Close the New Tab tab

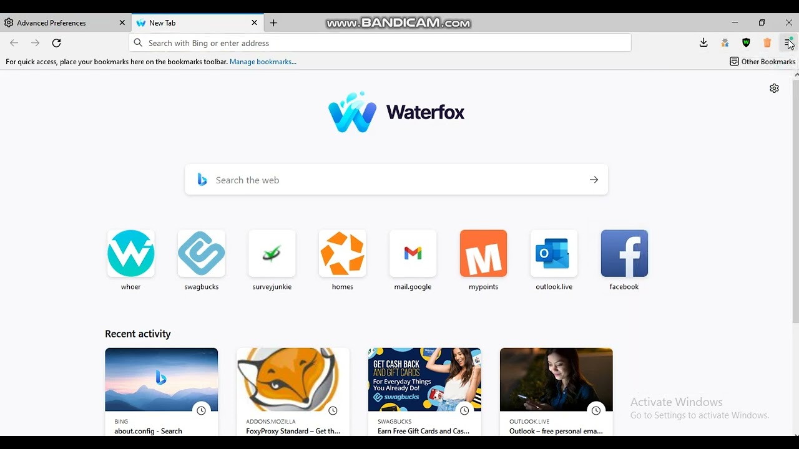tap(254, 22)
